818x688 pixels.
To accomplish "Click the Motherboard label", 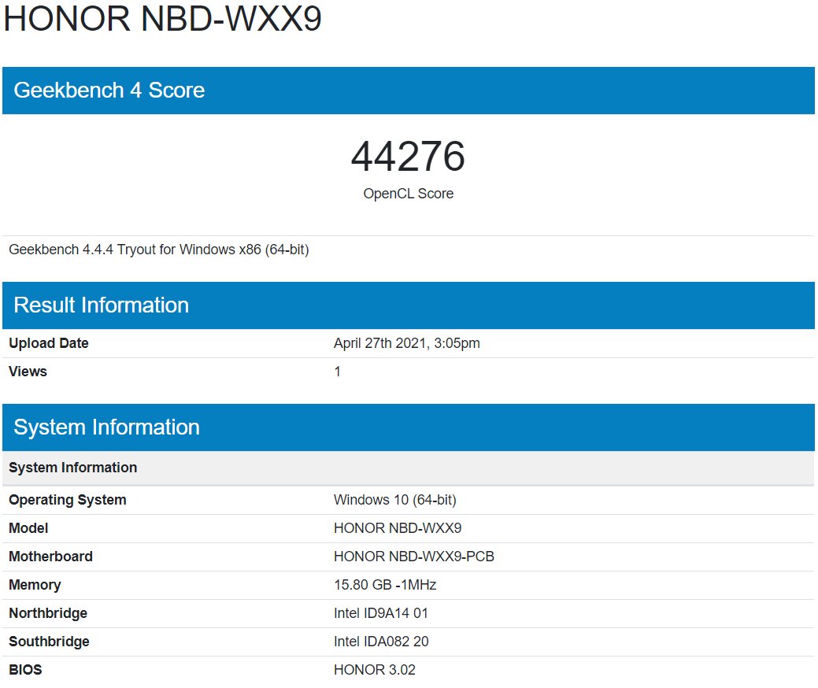I will [x=50, y=556].
